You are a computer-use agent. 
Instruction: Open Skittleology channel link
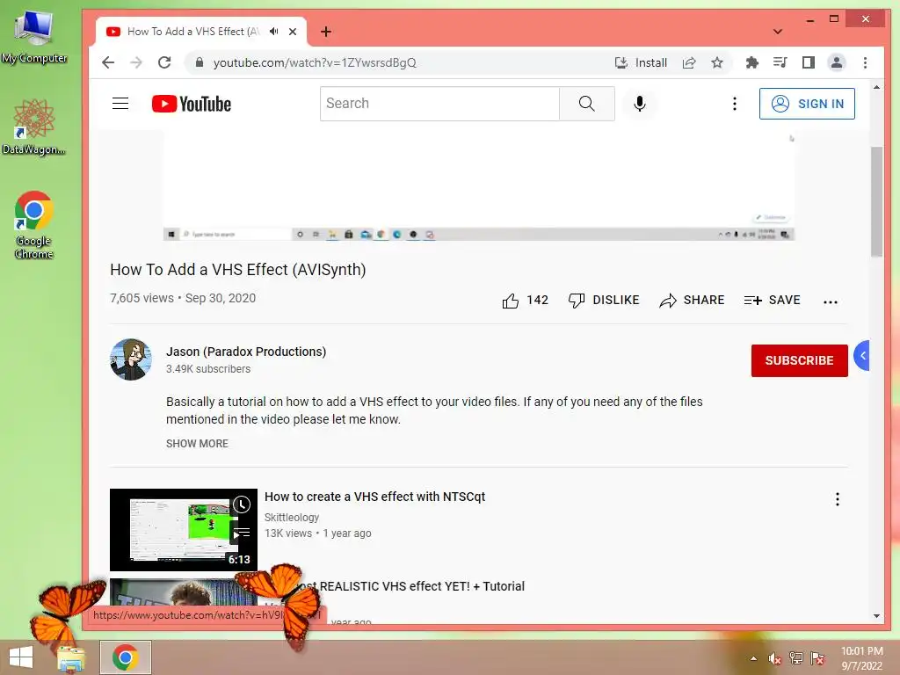coord(292,517)
